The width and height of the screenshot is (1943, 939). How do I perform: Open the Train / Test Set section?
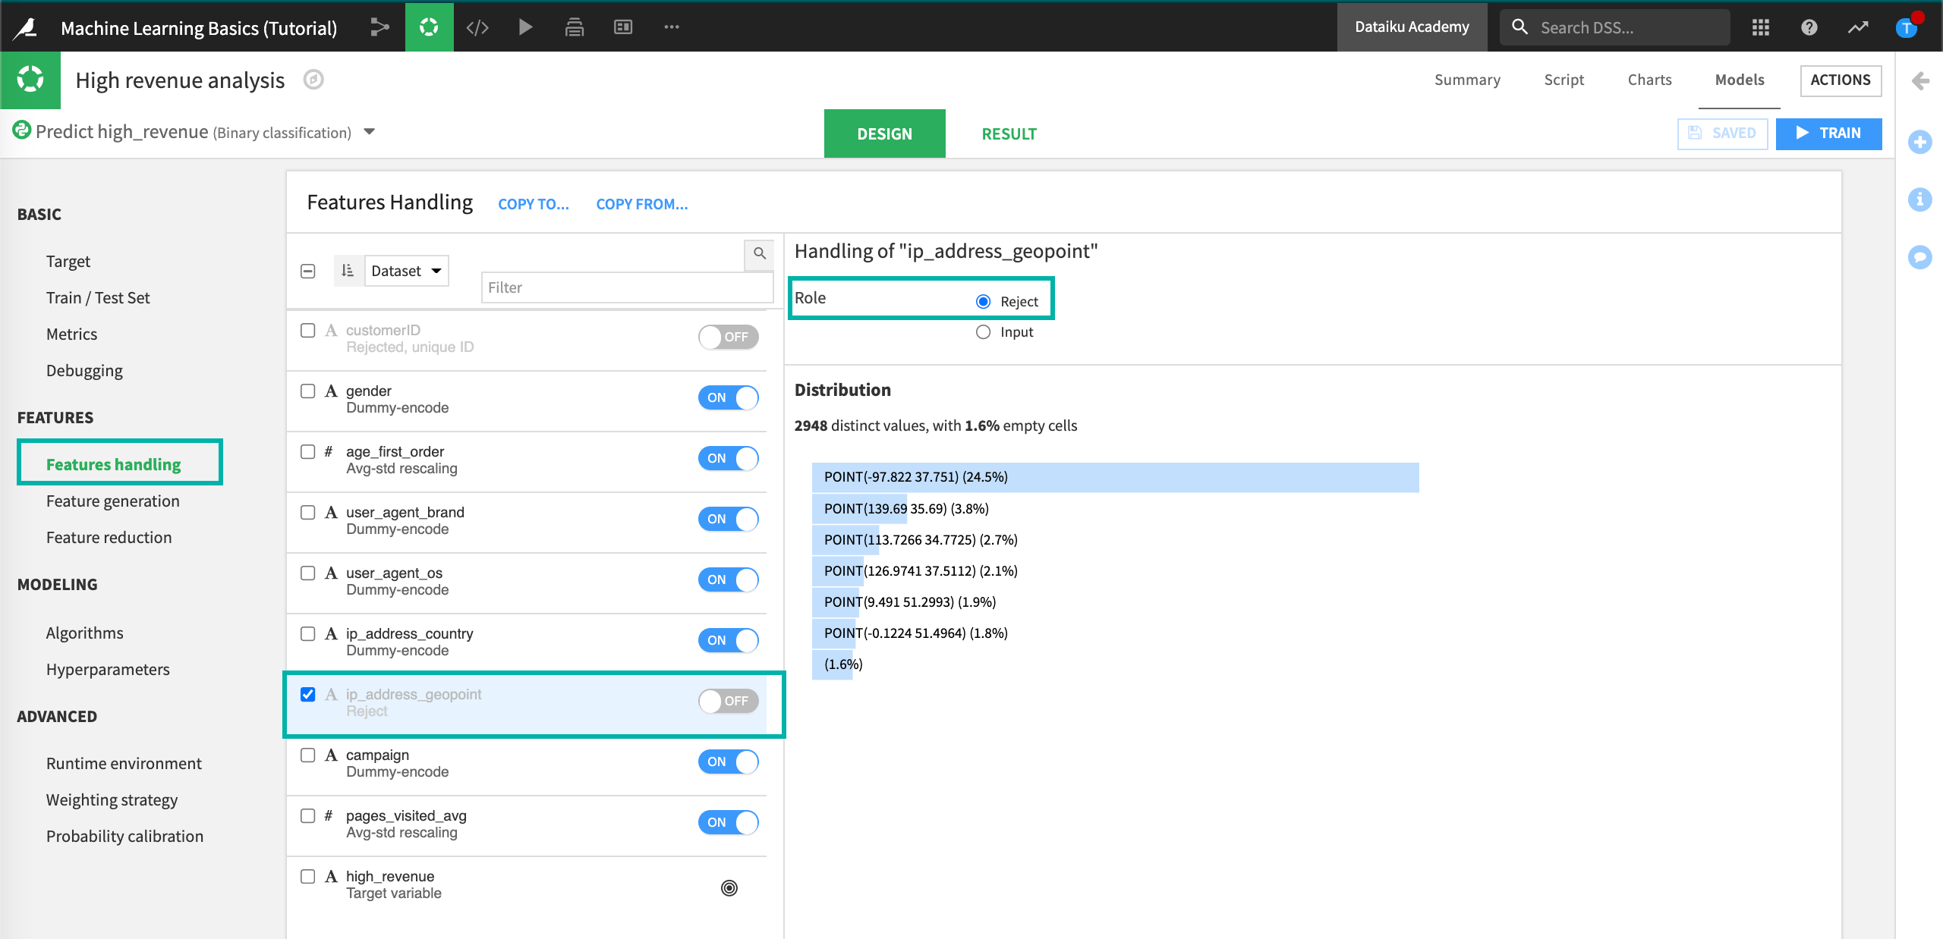pos(98,298)
